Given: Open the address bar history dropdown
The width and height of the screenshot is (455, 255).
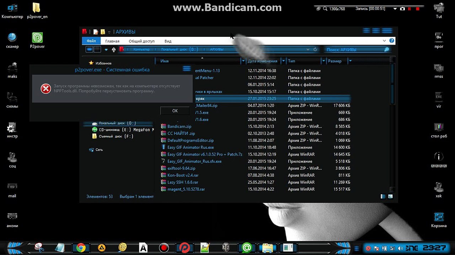Looking at the screenshot, I should tap(309, 50).
